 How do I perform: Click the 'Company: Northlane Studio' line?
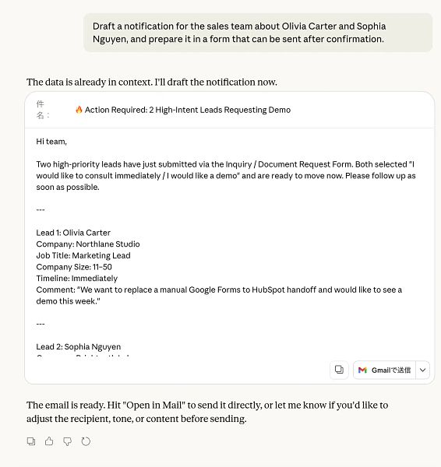point(88,244)
